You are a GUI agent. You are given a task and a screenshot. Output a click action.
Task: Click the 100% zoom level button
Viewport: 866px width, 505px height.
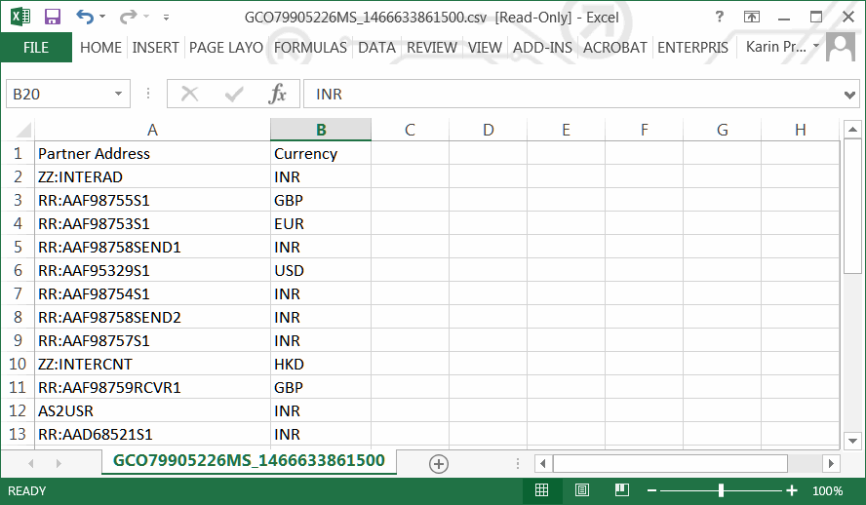point(827,490)
